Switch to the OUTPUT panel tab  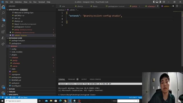[x=84, y=79]
